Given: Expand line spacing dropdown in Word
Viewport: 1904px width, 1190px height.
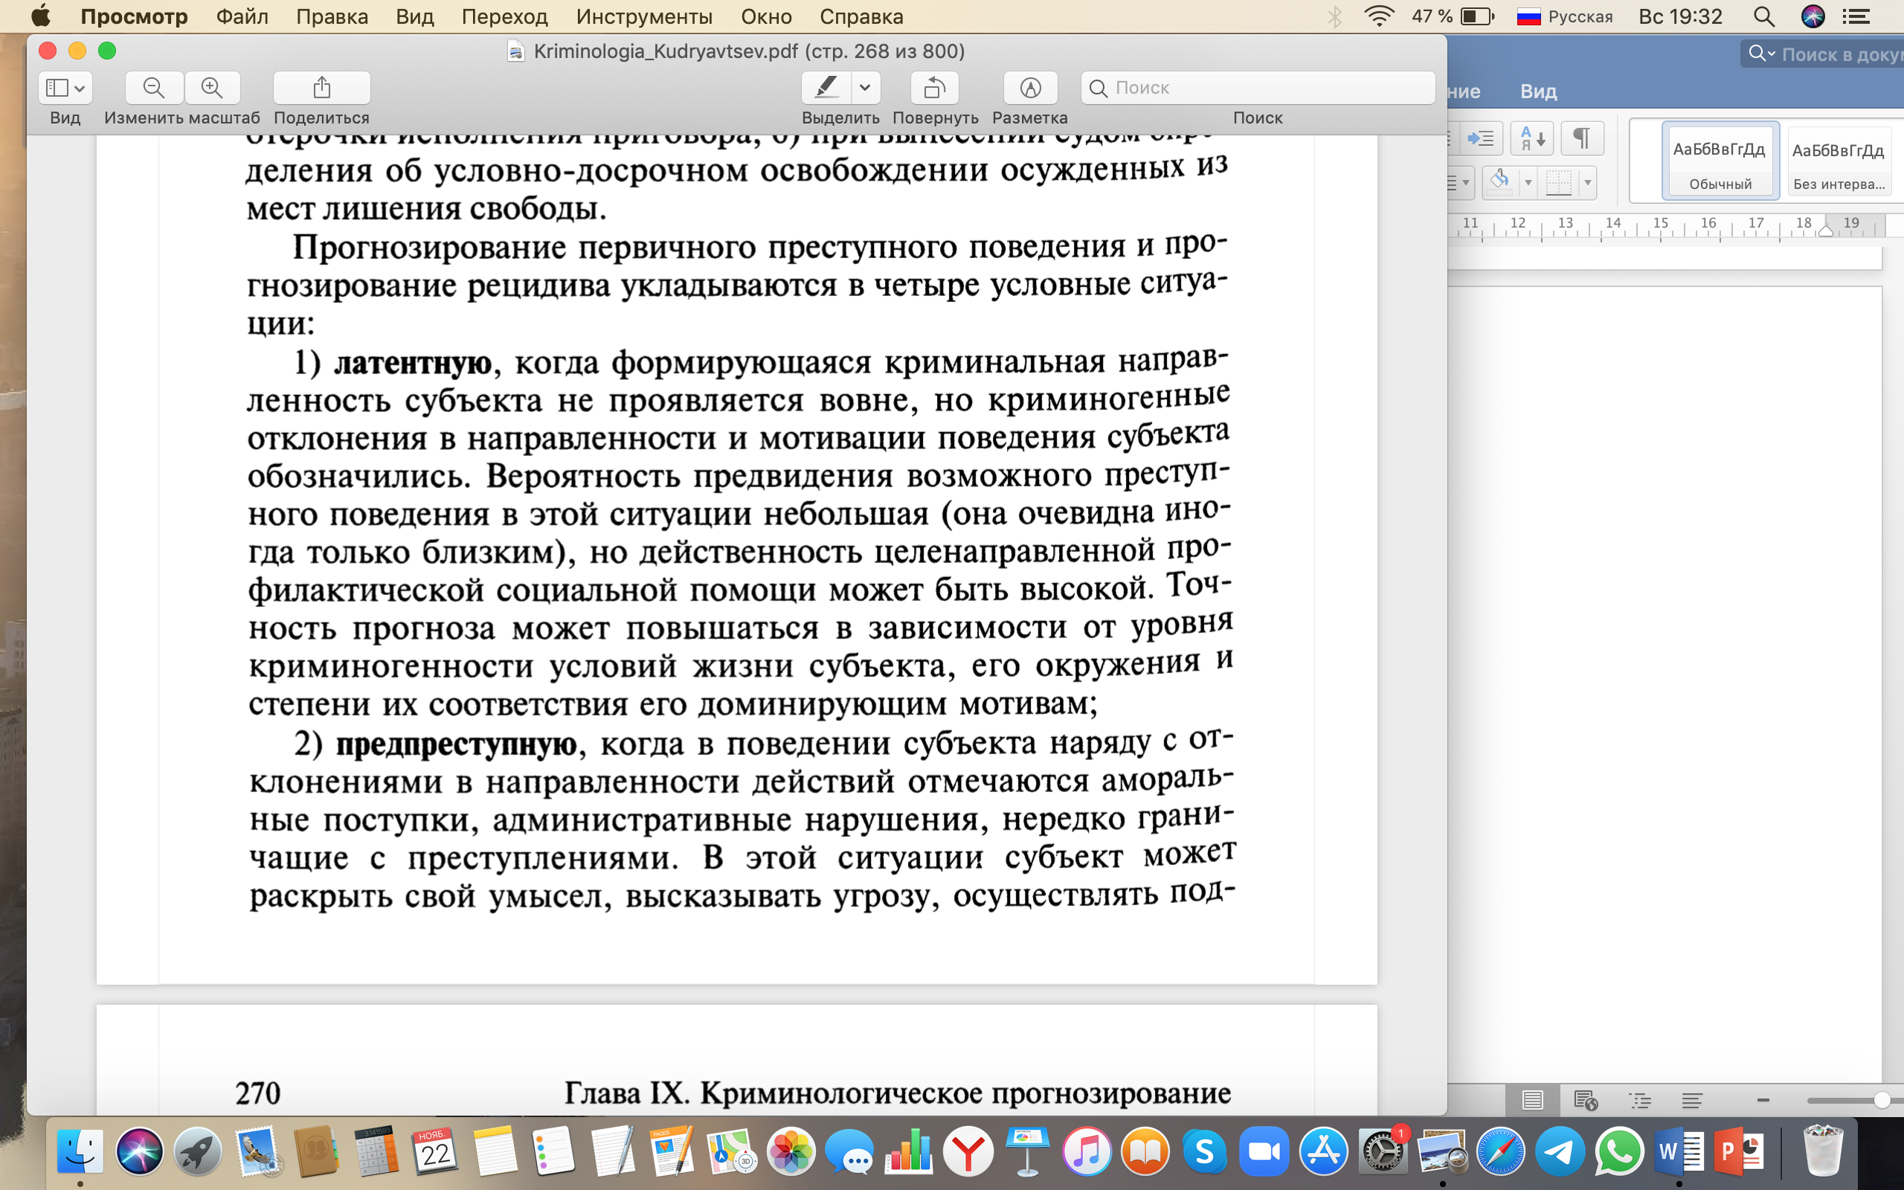Looking at the screenshot, I should click(x=1465, y=183).
